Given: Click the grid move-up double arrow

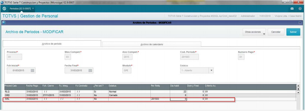Looking at the screenshot, I should pos(298,89).
